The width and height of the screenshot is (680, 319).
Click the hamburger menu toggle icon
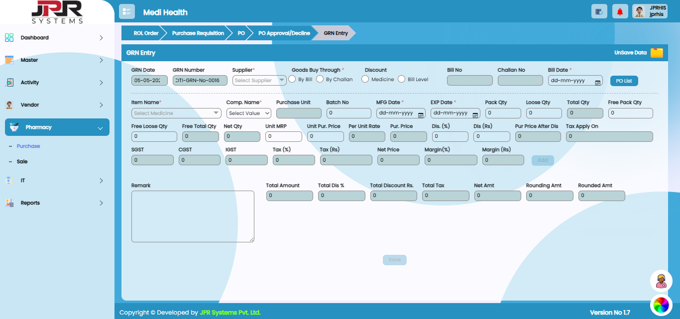point(127,11)
